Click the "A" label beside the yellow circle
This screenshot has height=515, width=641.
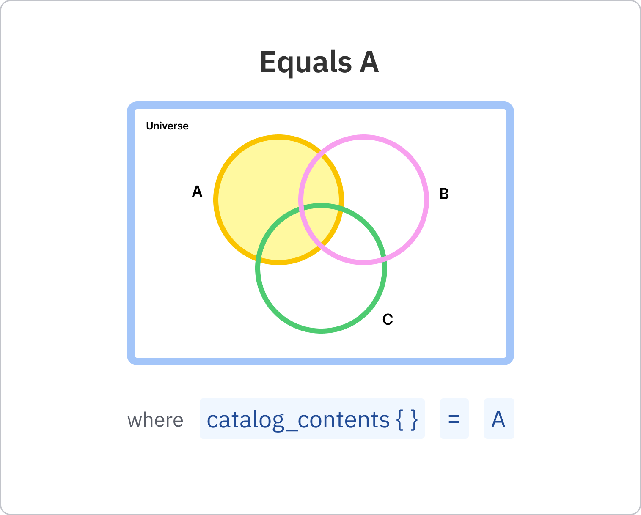tap(197, 192)
